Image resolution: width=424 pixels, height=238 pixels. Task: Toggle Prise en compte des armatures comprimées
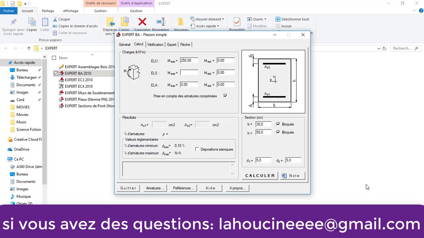pyautogui.click(x=225, y=96)
